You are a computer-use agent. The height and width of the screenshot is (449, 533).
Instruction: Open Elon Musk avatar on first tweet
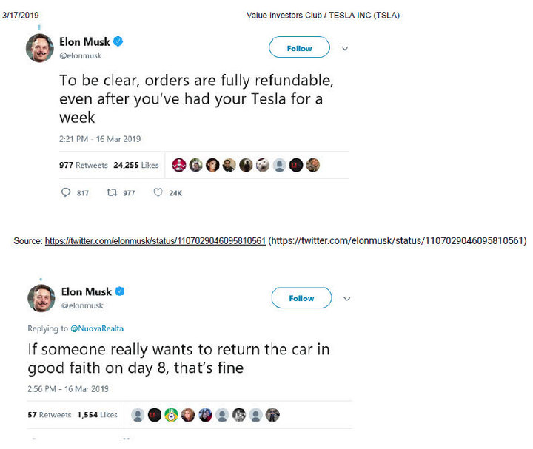(x=40, y=48)
